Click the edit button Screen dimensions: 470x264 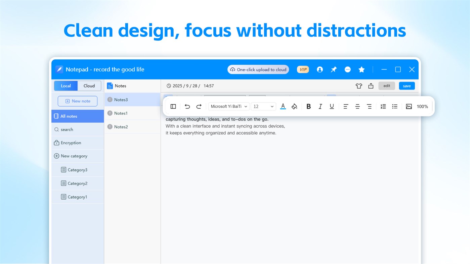point(387,86)
